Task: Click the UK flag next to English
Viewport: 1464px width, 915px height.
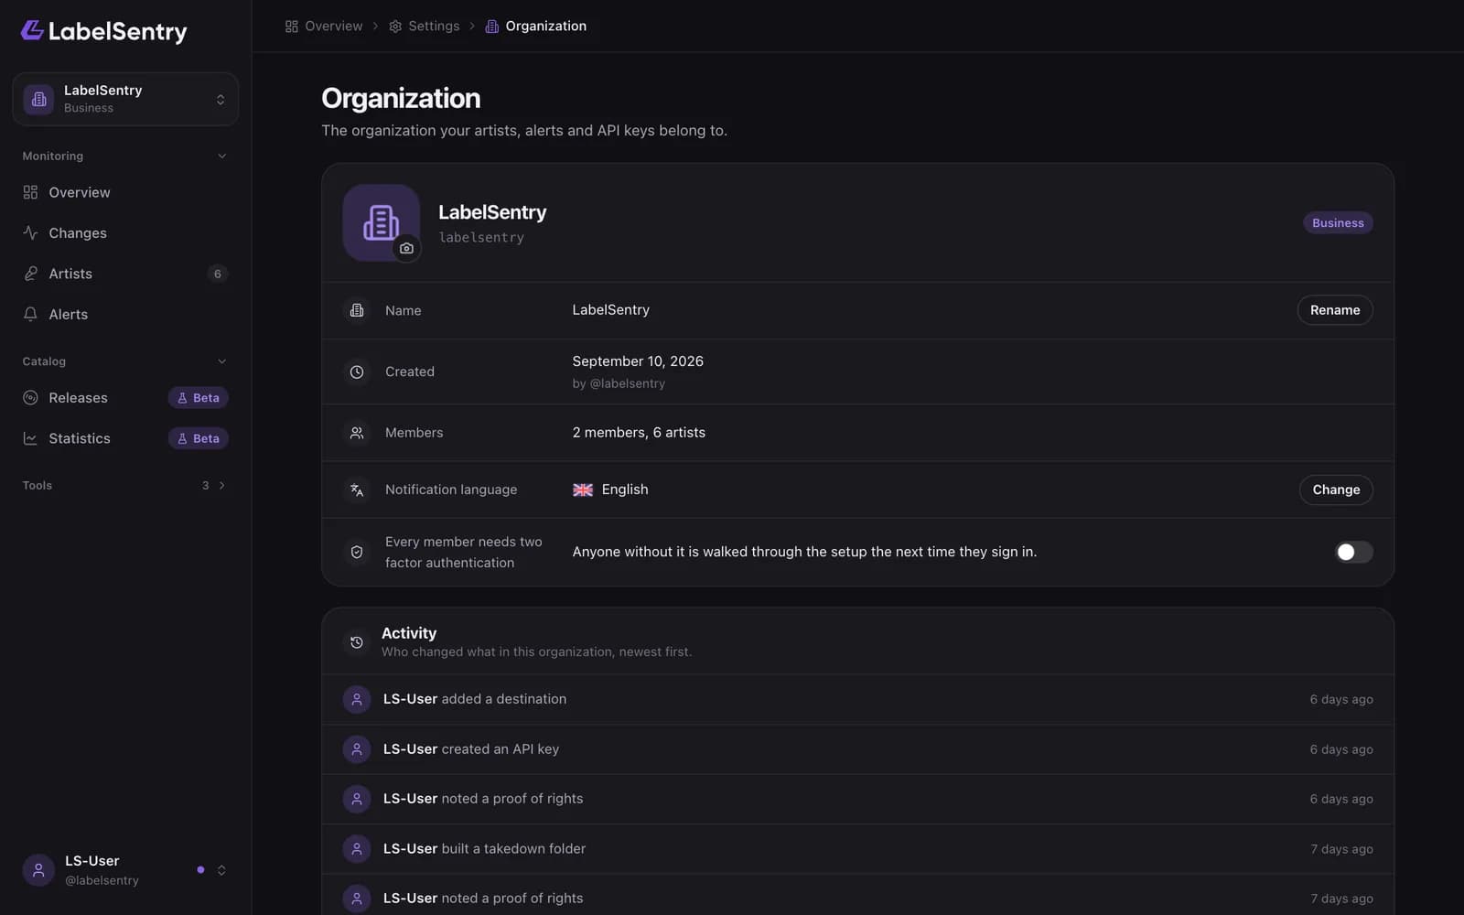Action: [583, 490]
